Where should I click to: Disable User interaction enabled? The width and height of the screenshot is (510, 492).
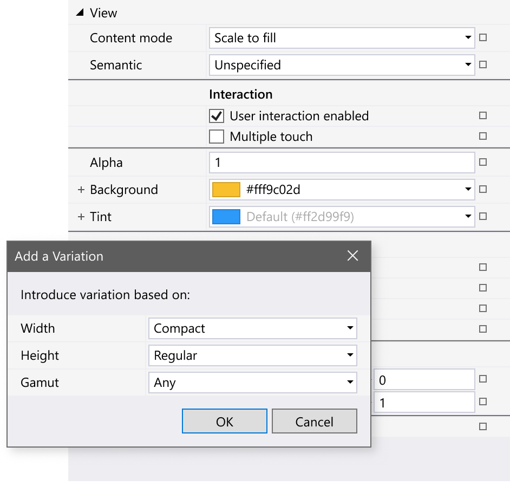[x=217, y=116]
